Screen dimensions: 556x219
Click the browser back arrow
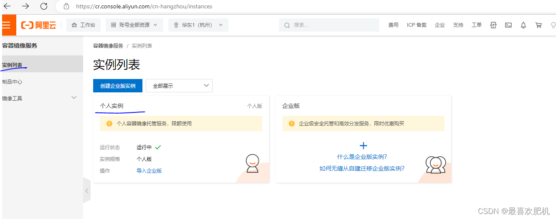7,6
